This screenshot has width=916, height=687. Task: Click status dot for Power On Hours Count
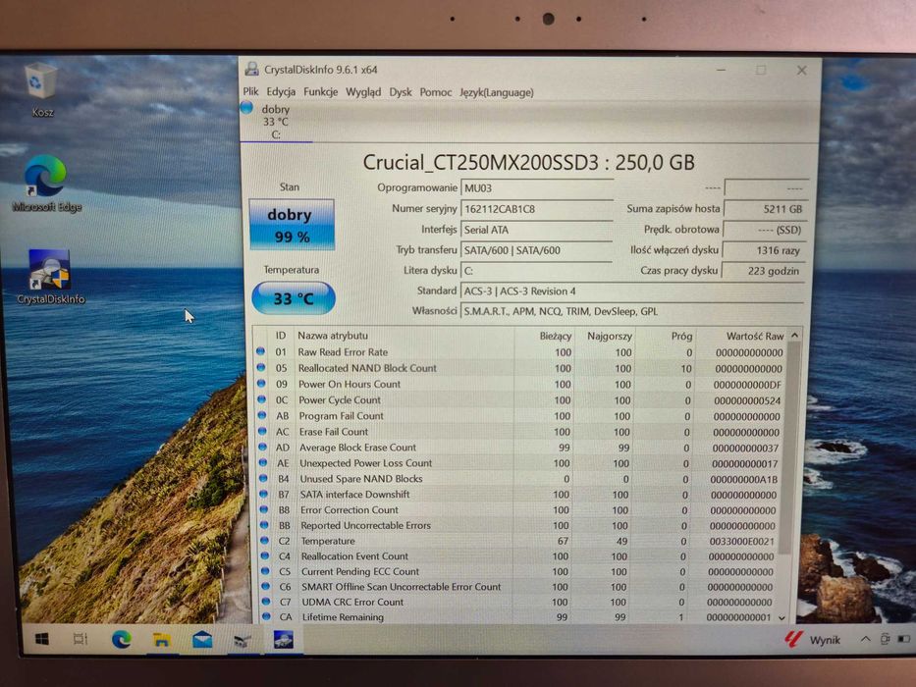click(261, 383)
